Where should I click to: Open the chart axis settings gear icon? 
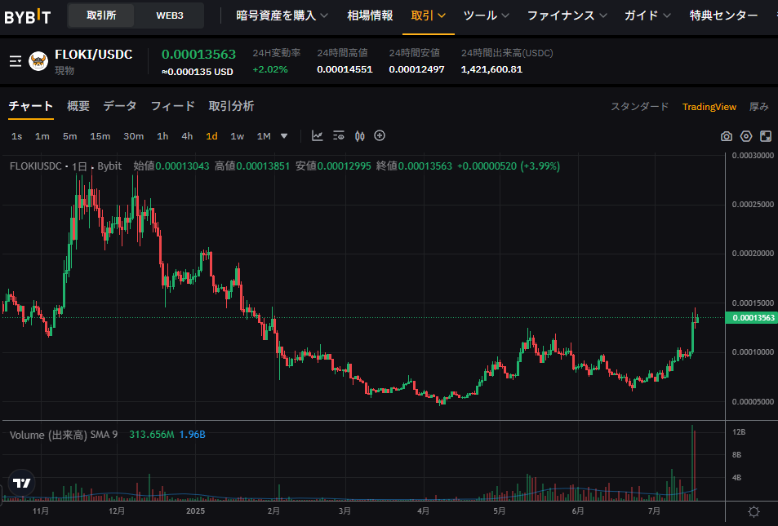[753, 511]
